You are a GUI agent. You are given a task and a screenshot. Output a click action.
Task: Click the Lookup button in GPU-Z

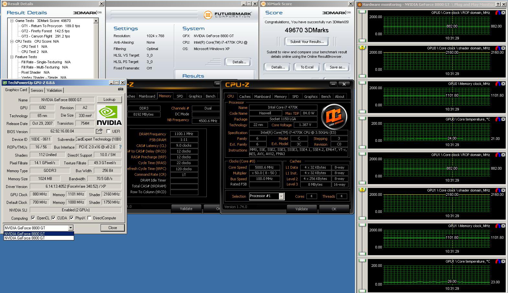click(109, 99)
